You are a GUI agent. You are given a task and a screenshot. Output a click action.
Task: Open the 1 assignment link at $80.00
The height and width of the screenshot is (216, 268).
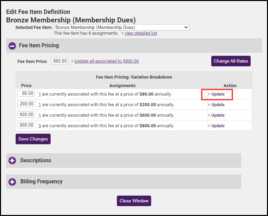[x=40, y=94]
